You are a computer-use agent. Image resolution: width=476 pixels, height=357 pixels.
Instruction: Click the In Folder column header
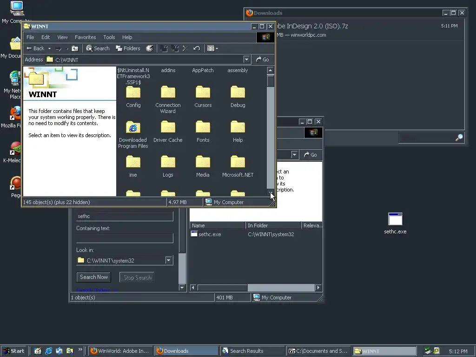click(x=273, y=225)
